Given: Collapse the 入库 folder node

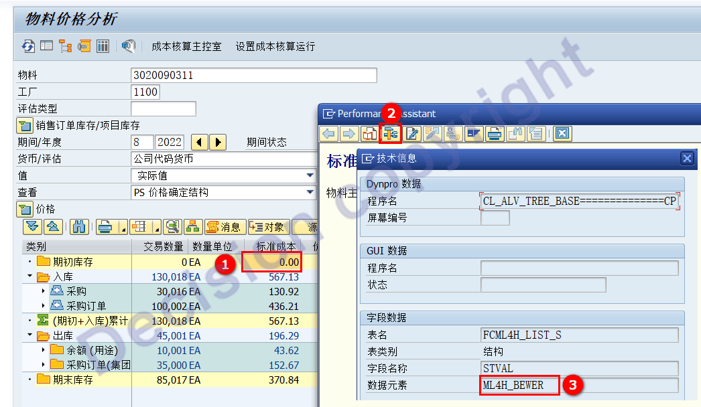Looking at the screenshot, I should click(29, 276).
